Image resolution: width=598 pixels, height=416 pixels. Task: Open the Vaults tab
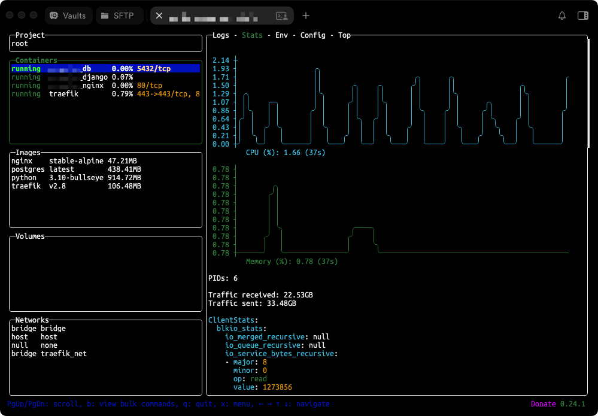(x=68, y=16)
